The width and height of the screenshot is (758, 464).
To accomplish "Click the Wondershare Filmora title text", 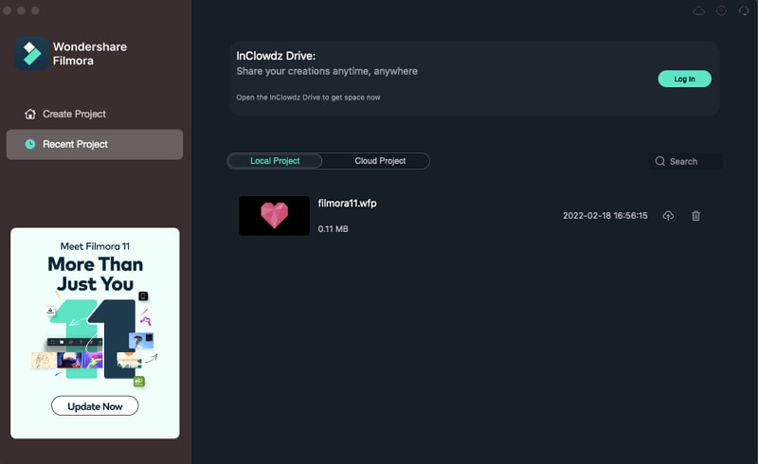I will click(90, 54).
